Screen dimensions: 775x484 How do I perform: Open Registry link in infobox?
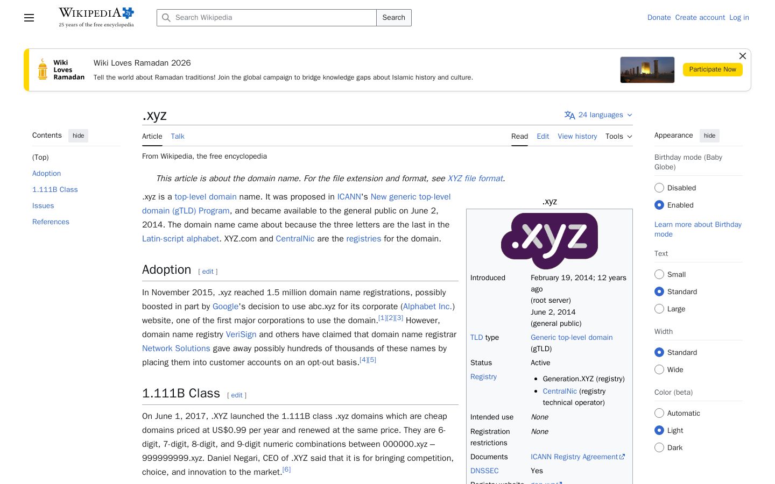(483, 376)
